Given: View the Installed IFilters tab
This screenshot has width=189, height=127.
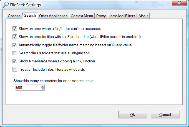Looking at the screenshot, I should pos(122,16).
